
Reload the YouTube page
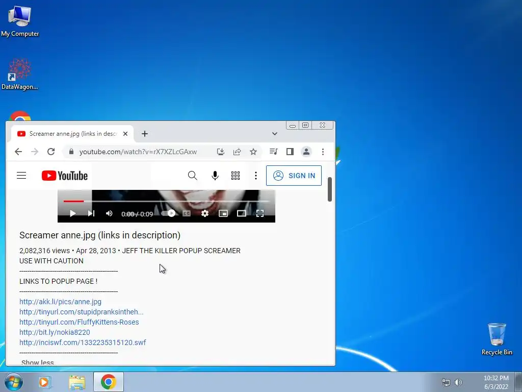[51, 152]
